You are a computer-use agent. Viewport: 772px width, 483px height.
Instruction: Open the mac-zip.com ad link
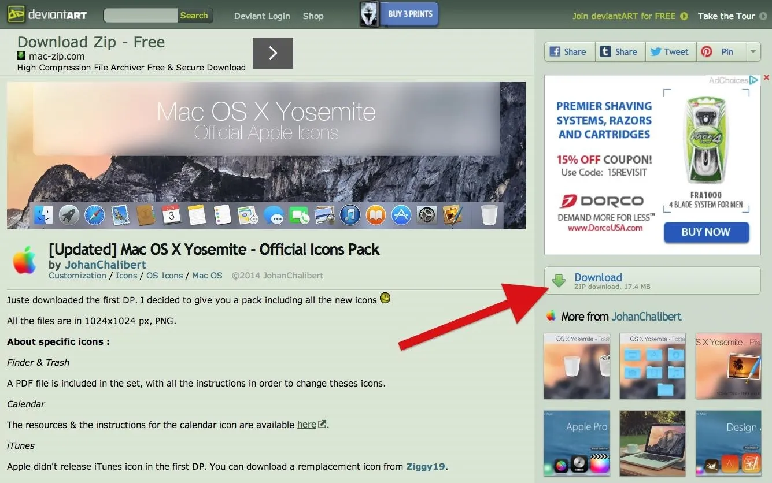point(56,56)
